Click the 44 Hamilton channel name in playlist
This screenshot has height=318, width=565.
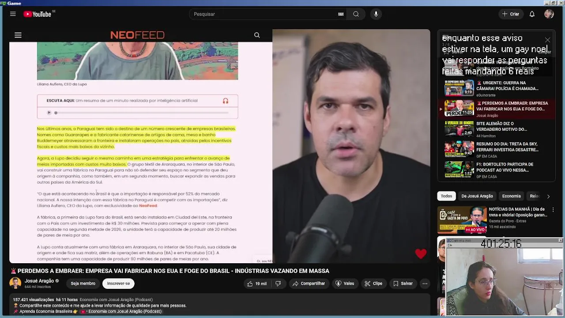click(x=486, y=136)
